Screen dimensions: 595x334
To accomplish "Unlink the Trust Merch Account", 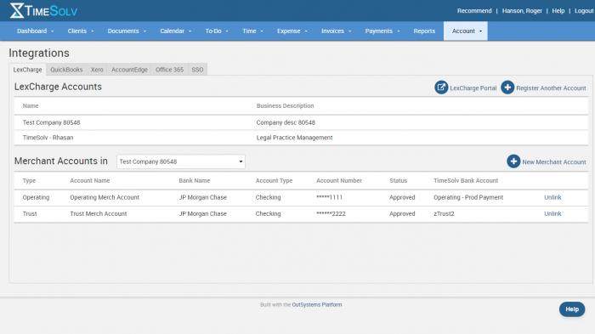I will coord(552,213).
